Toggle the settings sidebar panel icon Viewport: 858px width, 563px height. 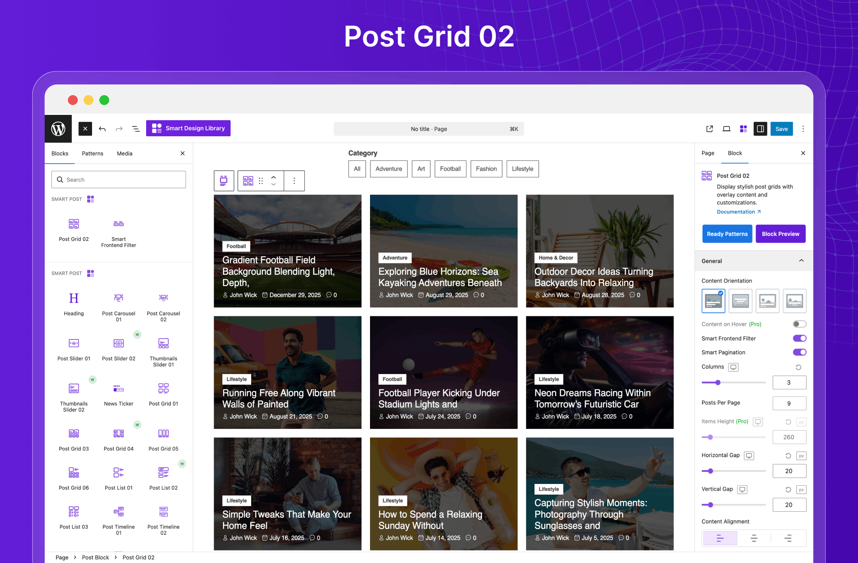click(x=760, y=129)
